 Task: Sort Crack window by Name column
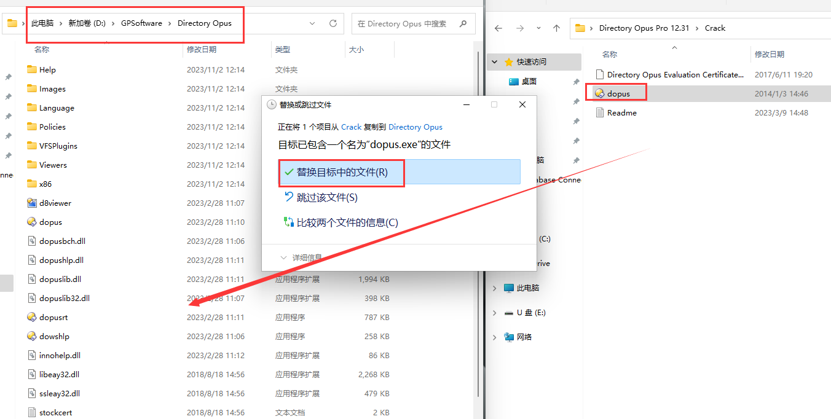point(610,54)
